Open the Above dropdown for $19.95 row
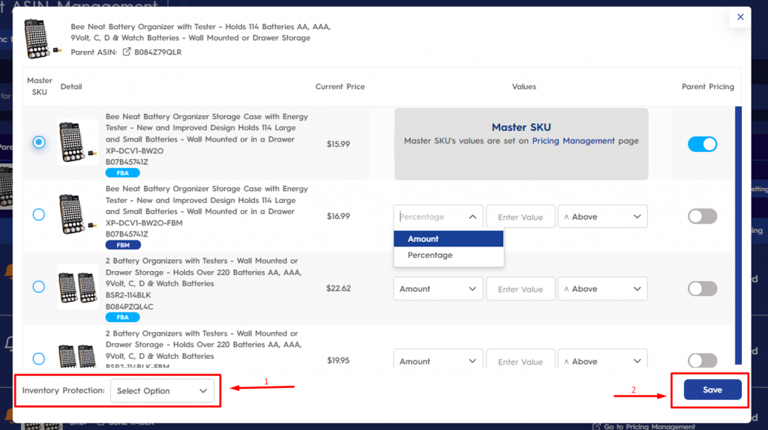768x430 pixels. 602,360
